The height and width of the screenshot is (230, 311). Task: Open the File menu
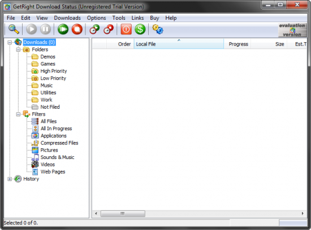tap(11, 18)
